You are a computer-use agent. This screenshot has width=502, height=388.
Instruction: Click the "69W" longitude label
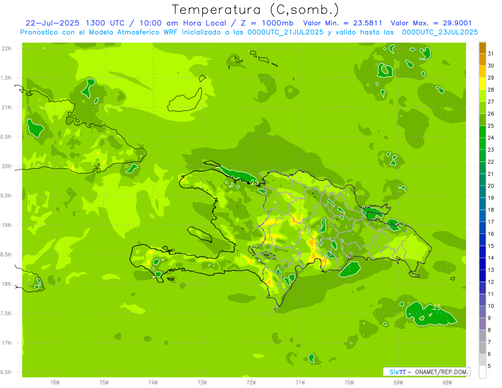click(x=398, y=382)
